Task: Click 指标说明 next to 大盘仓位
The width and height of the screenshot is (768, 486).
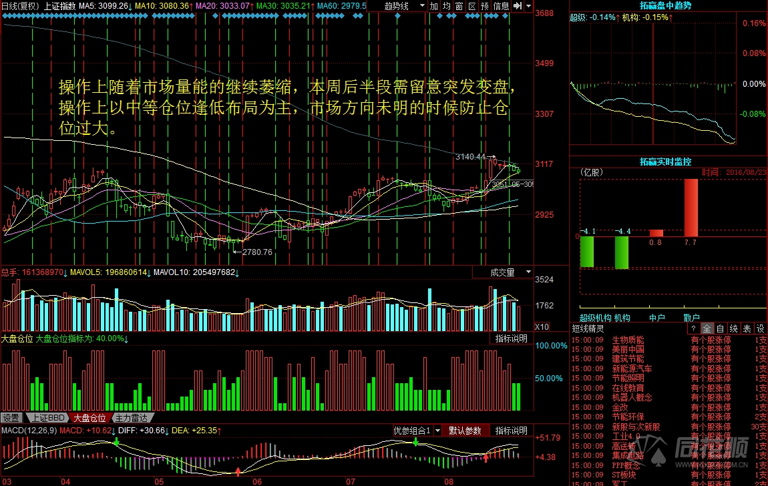Action: coord(512,338)
